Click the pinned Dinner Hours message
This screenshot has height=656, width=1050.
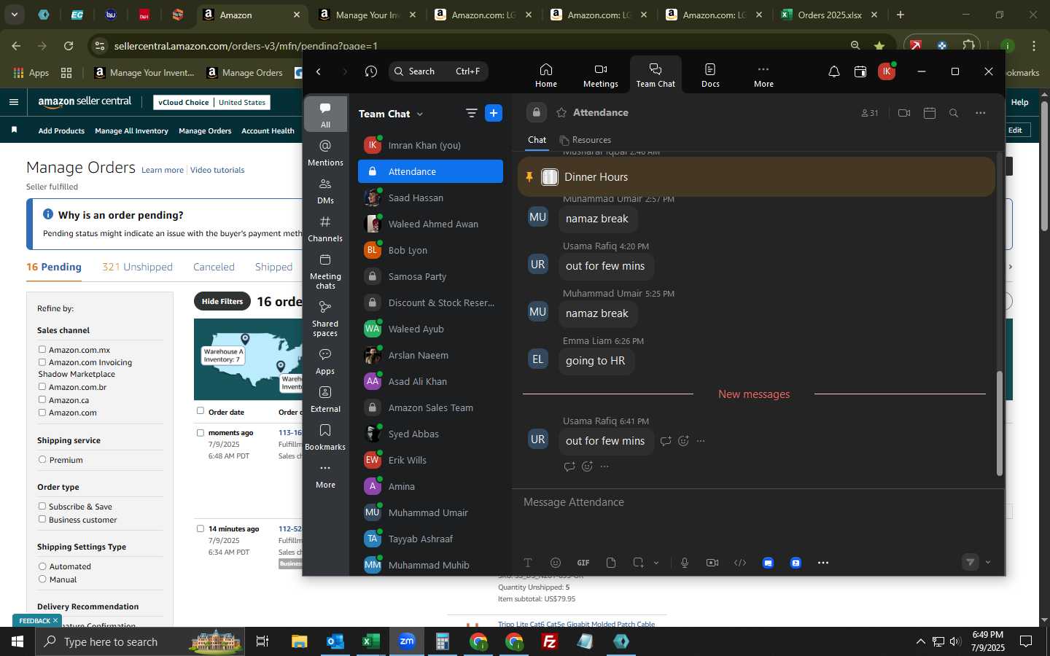[x=756, y=176]
